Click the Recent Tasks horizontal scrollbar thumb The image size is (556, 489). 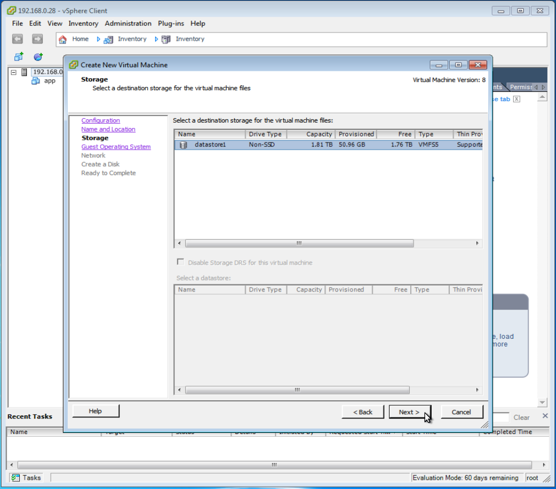tap(274, 465)
